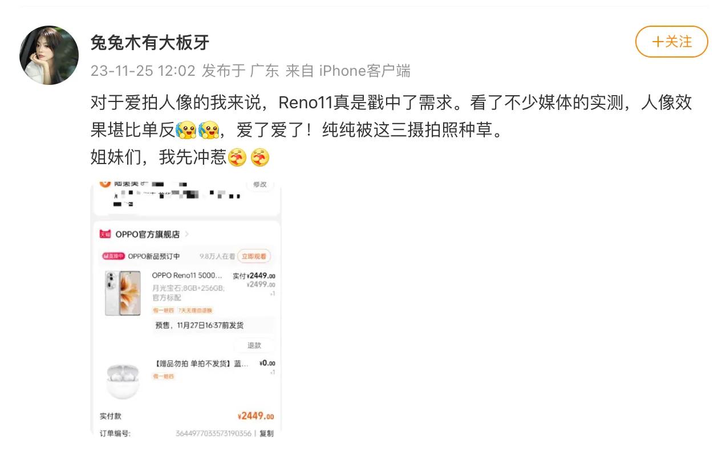722x457 pixels.
Task: Click the 假一赔四 tag under Reno11
Action: [x=163, y=311]
